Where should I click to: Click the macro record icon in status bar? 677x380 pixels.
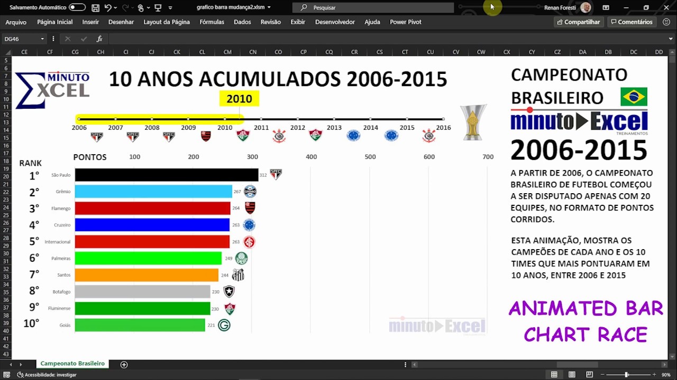7,375
